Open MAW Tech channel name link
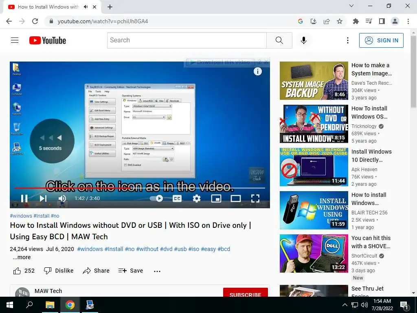 (x=48, y=291)
